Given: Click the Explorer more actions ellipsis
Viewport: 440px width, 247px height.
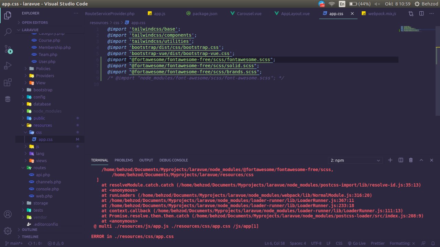Looking at the screenshot, I should coord(76,13).
